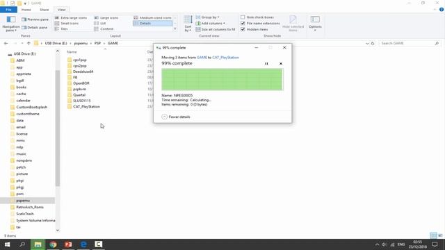445x250 pixels.
Task: Click the navigation pane scrollbar
Action: (x=58, y=128)
